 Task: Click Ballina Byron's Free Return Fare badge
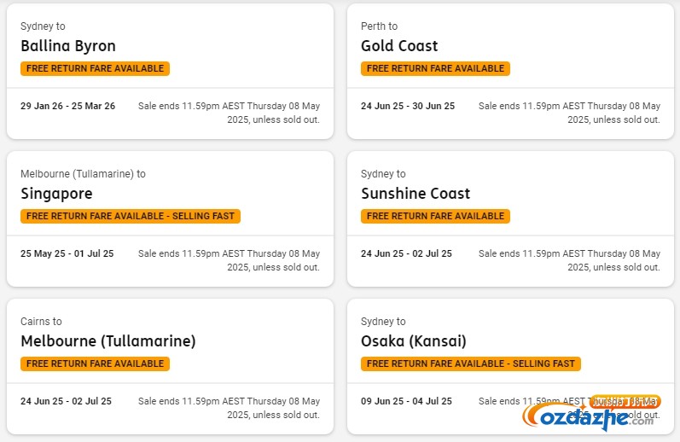click(95, 68)
